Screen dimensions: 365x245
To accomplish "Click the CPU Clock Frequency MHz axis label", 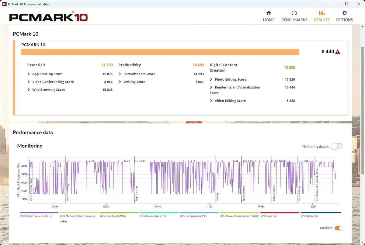I will [19, 180].
